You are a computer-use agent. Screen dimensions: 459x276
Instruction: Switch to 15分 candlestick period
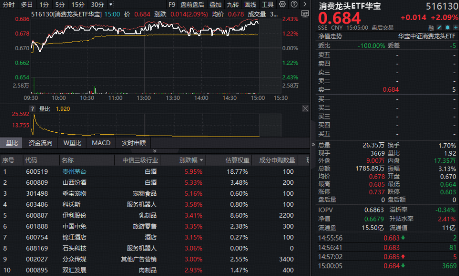(78, 4)
